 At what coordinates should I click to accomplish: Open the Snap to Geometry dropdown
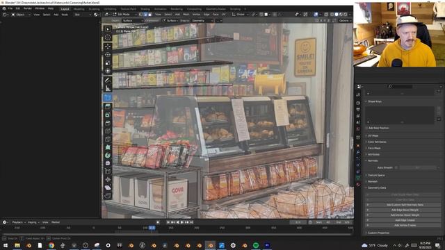[202, 20]
